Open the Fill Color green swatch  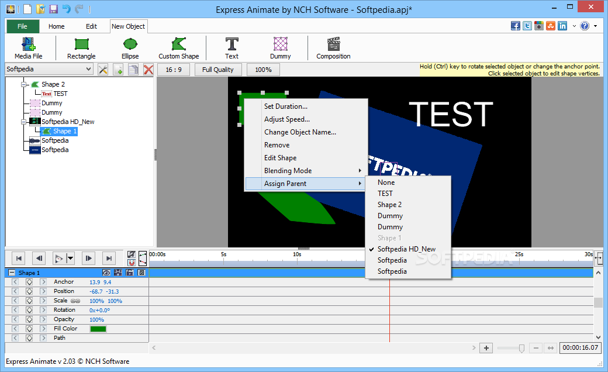[98, 329]
